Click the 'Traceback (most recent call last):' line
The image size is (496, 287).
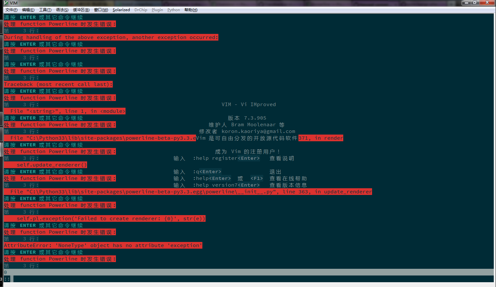point(58,84)
